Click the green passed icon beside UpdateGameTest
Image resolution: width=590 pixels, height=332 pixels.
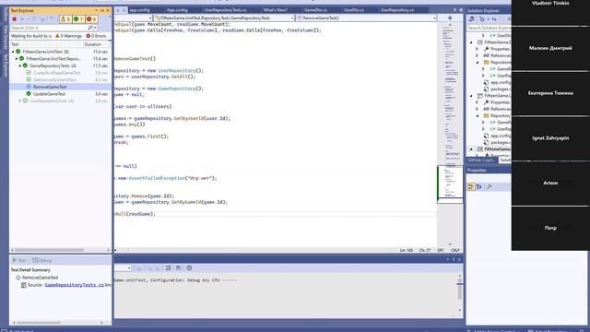tap(29, 94)
